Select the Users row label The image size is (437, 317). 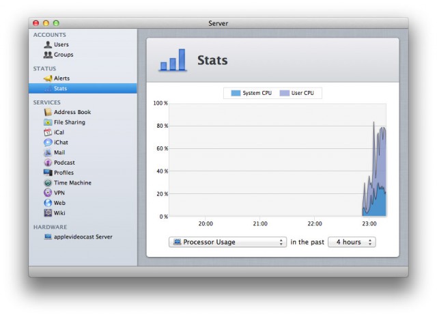tap(61, 44)
